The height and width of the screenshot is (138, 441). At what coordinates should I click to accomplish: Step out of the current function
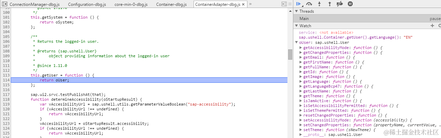tap(330, 4)
